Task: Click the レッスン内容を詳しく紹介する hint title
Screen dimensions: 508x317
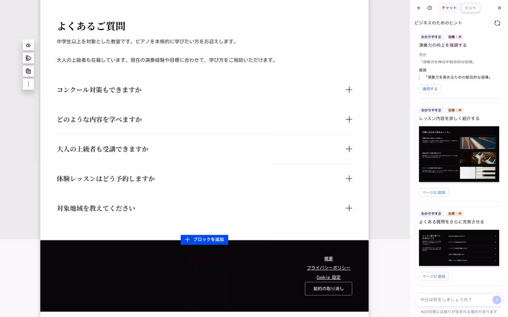Action: click(x=449, y=118)
